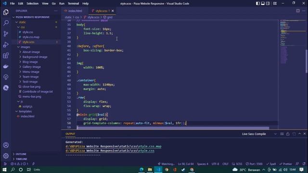Open File Explorer from taskbar
Image resolution: width=308 pixels, height=173 pixels.
(150, 170)
